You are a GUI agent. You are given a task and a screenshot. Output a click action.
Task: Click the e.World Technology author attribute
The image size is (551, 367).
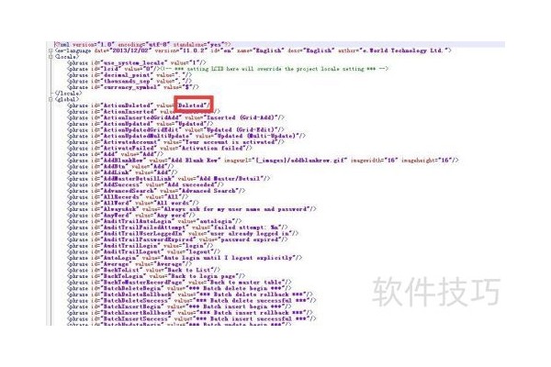[395, 50]
